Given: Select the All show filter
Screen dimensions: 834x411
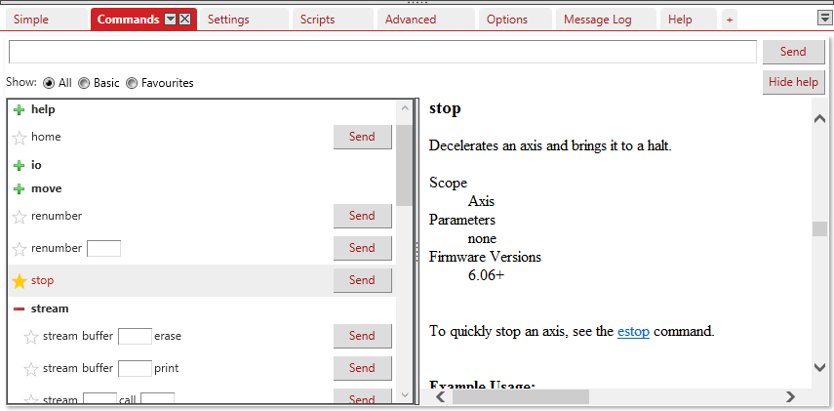Looking at the screenshot, I should coord(49,83).
